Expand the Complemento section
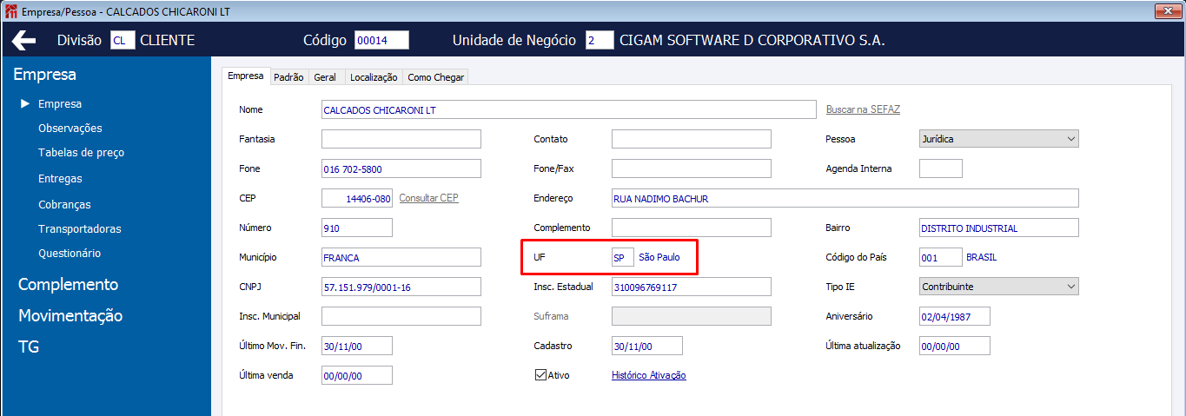This screenshot has height=416, width=1186. 68,285
